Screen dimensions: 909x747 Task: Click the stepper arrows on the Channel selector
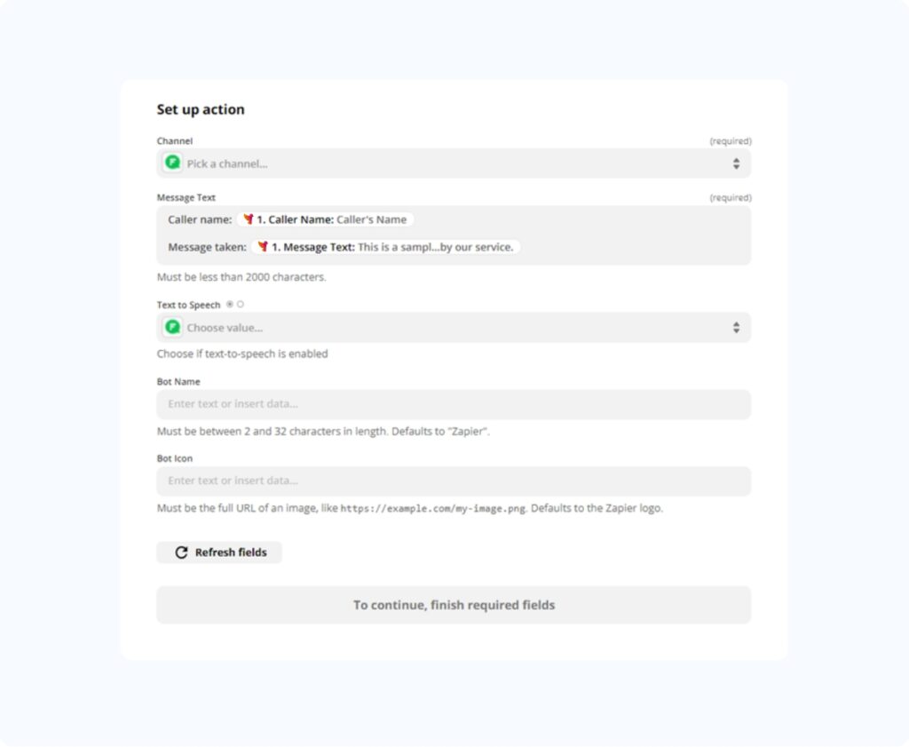coord(736,163)
